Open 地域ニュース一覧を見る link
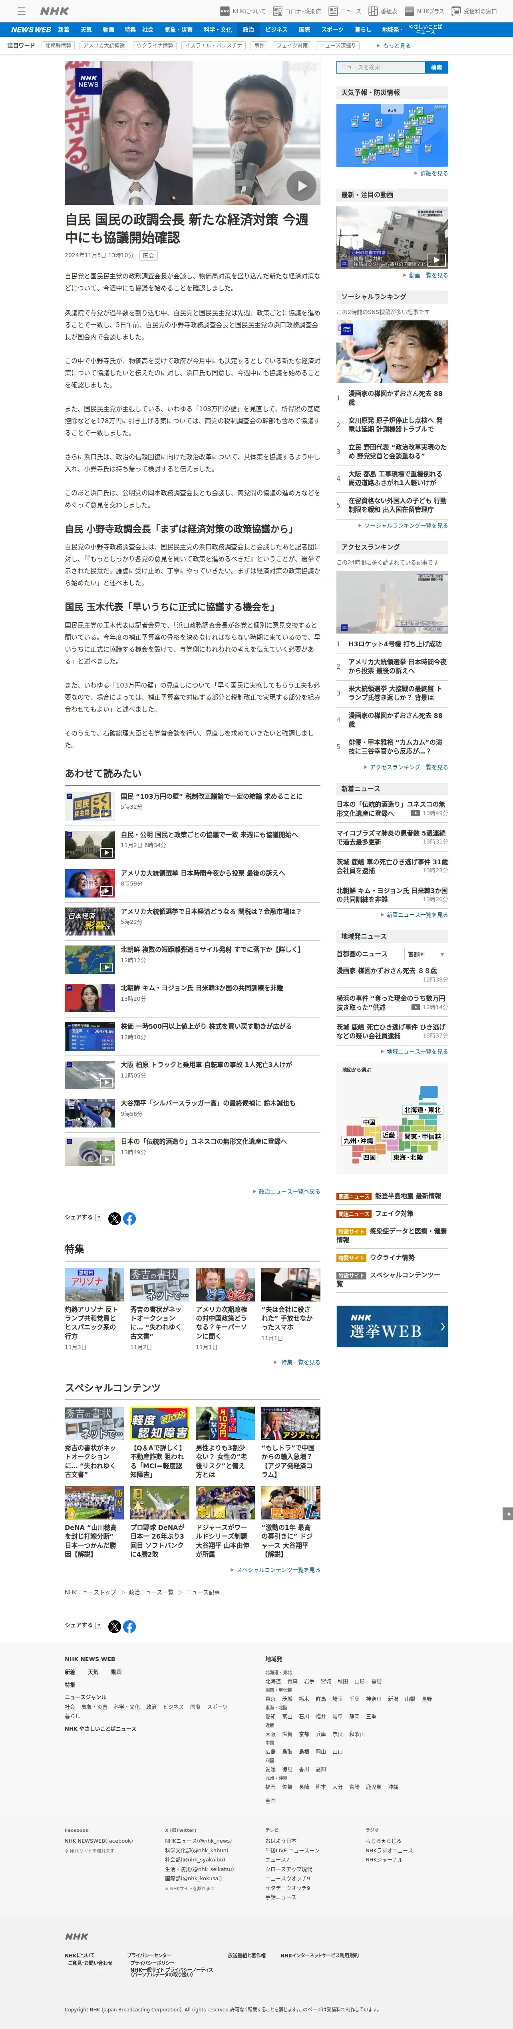Screen dimensions: 513x2029 416,1051
